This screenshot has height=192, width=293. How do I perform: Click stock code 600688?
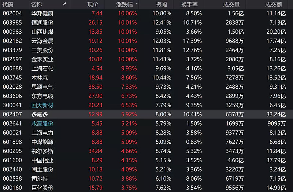point(12,69)
